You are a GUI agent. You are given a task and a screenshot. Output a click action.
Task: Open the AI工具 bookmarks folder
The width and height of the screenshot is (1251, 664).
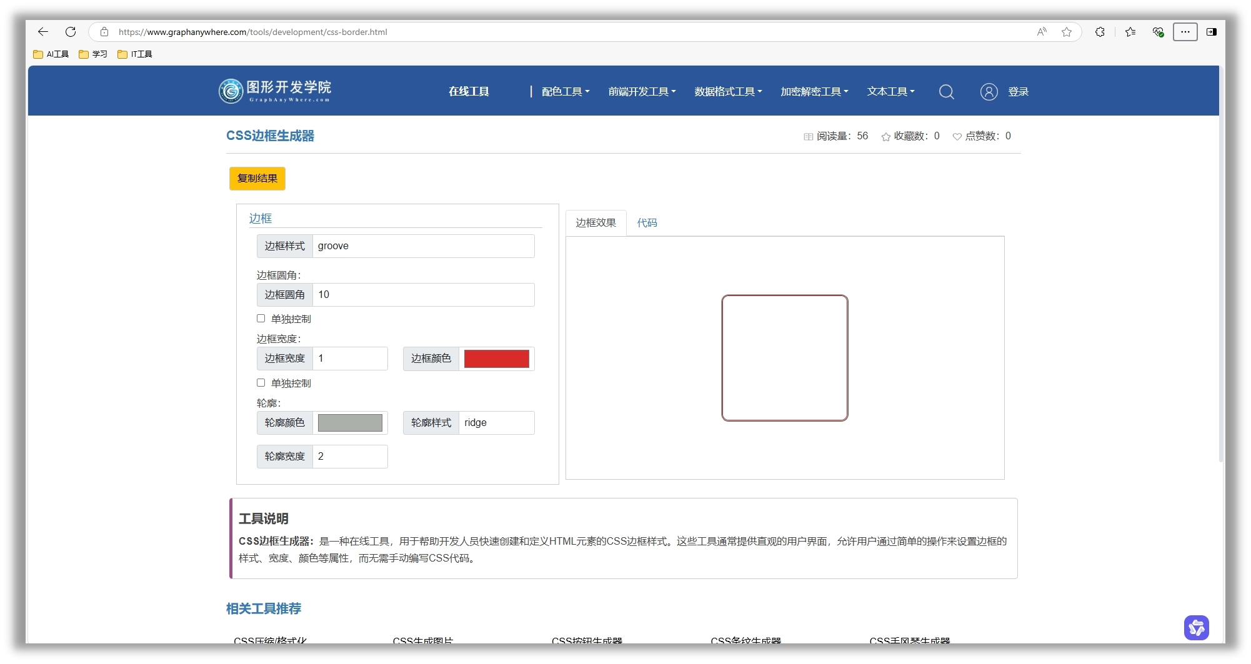[x=51, y=54]
